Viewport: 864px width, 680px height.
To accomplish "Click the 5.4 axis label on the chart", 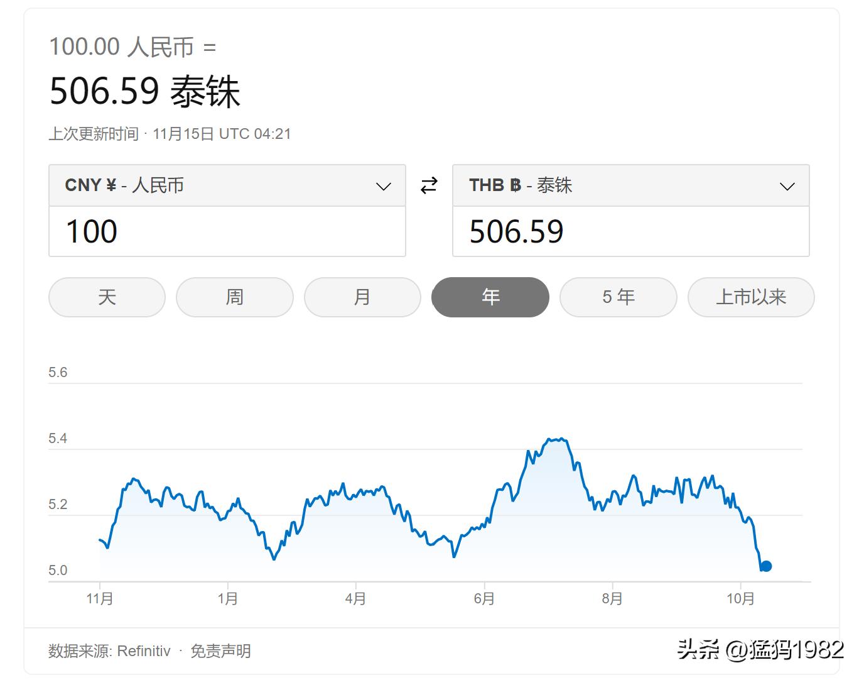I will (58, 438).
